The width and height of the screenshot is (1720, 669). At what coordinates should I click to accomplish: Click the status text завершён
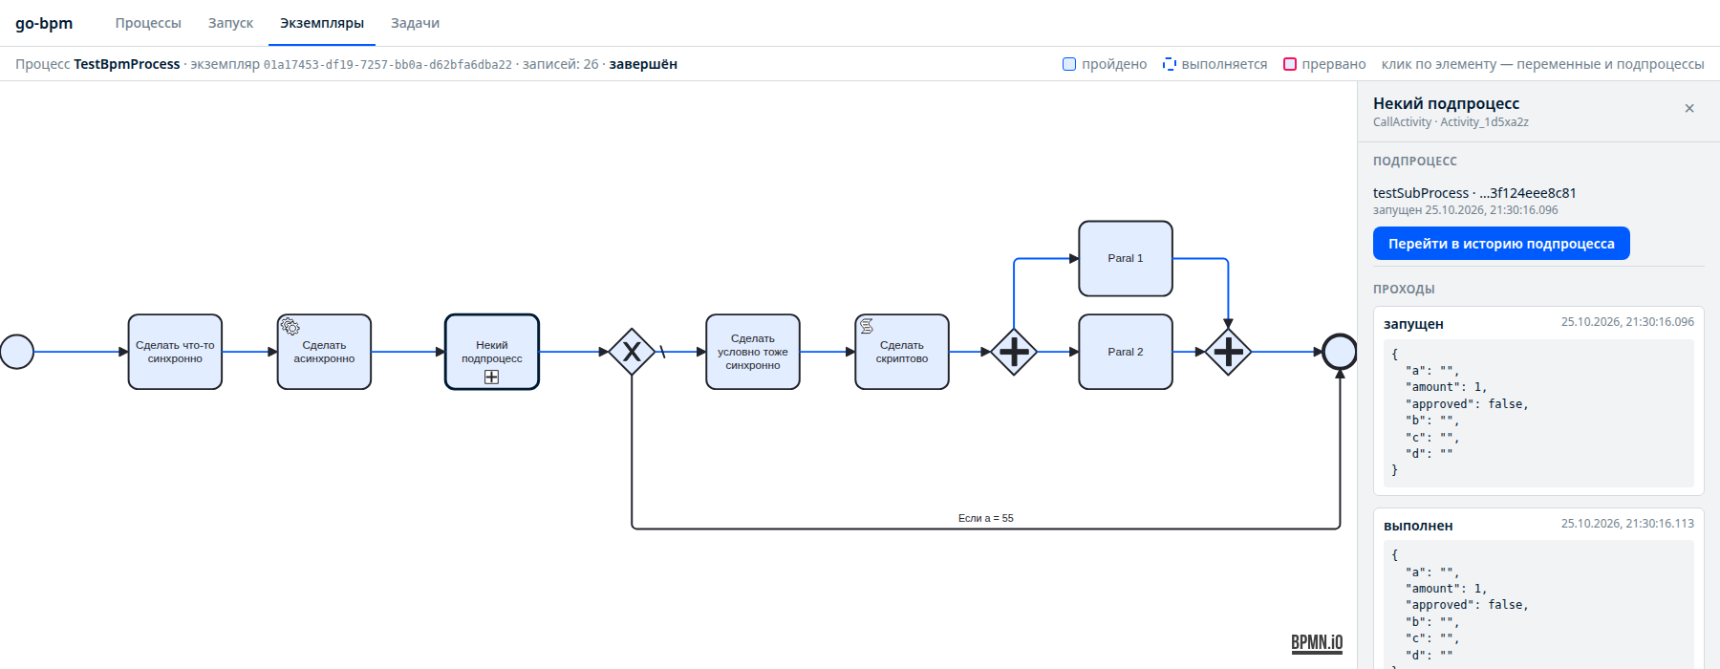[643, 64]
